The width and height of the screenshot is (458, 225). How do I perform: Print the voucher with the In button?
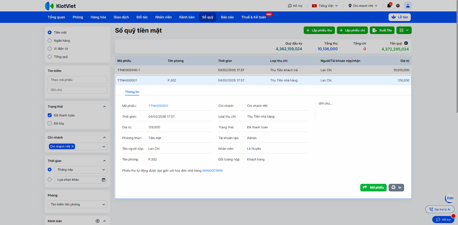(396, 188)
